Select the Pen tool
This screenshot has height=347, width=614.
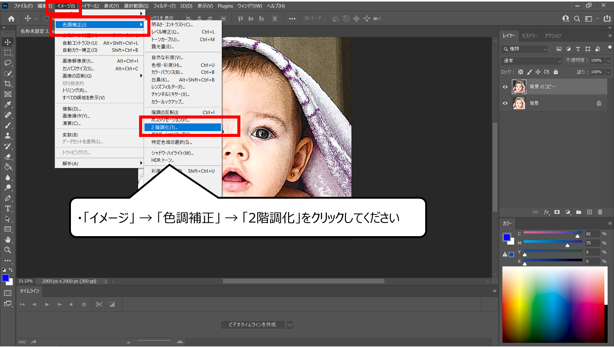(8, 198)
